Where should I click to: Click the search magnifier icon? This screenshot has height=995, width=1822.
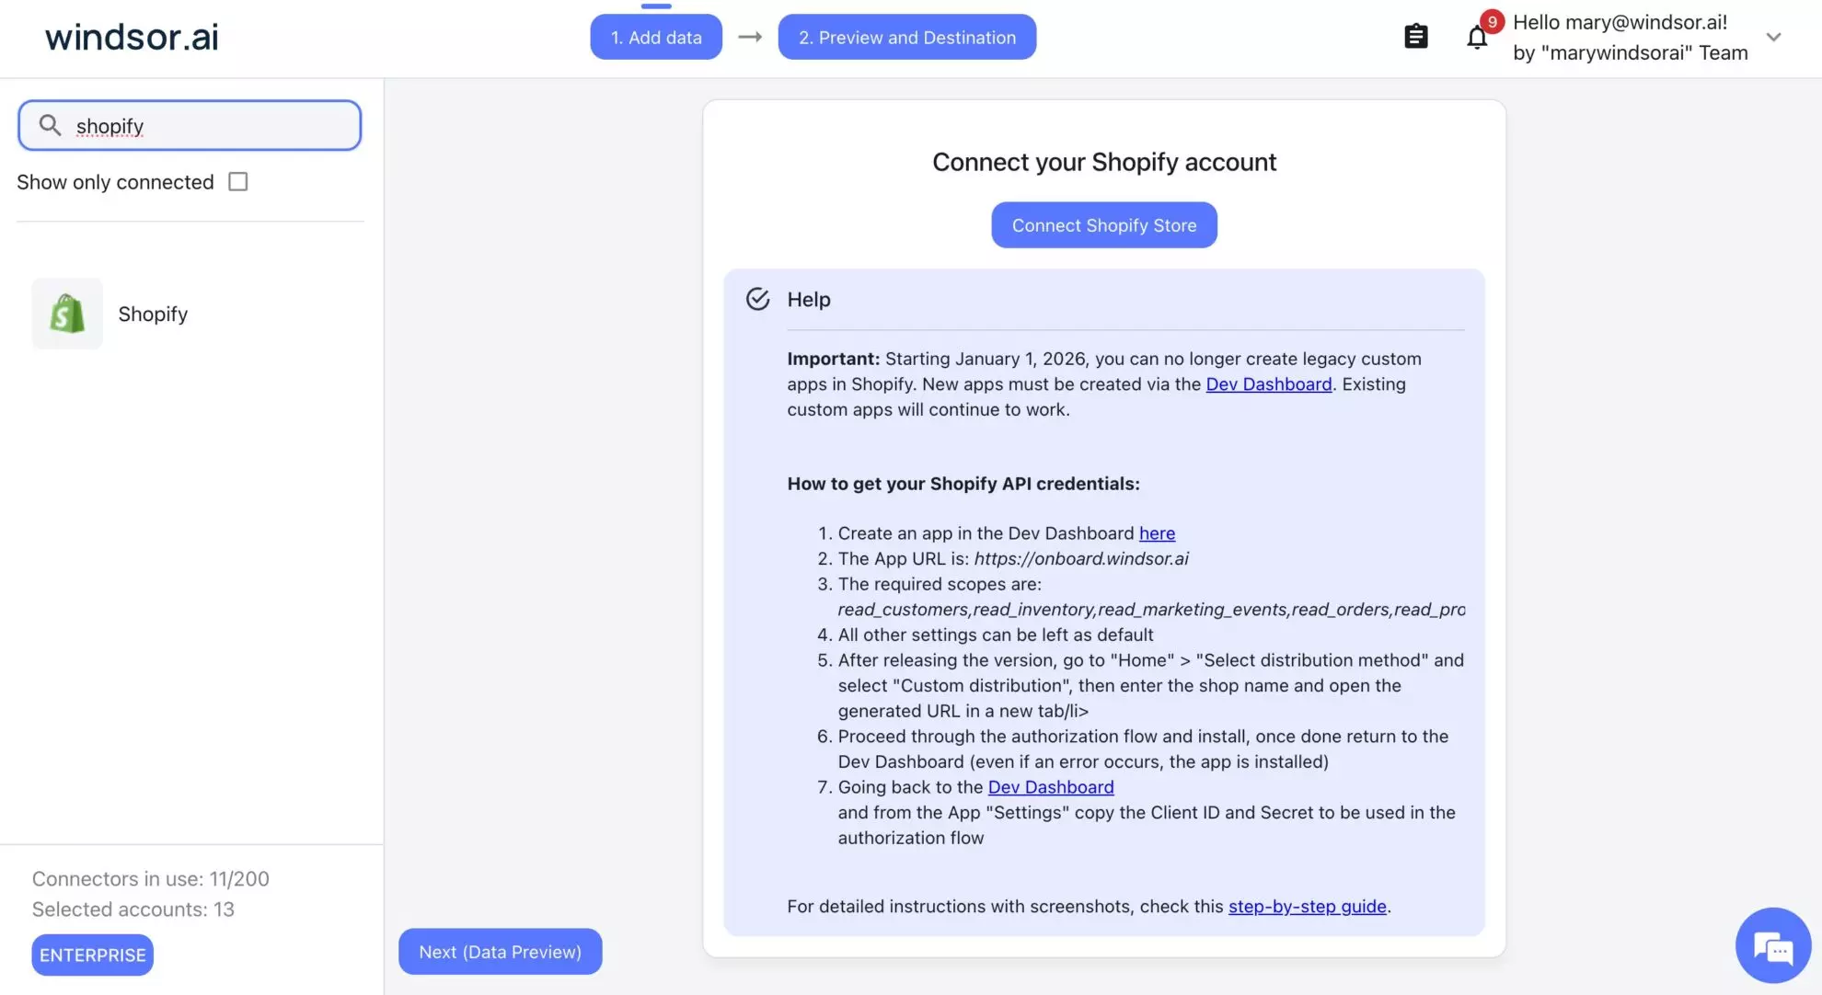tap(52, 124)
